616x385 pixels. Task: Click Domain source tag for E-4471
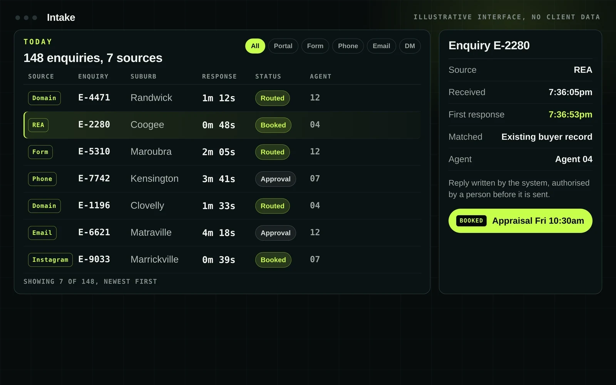click(44, 98)
